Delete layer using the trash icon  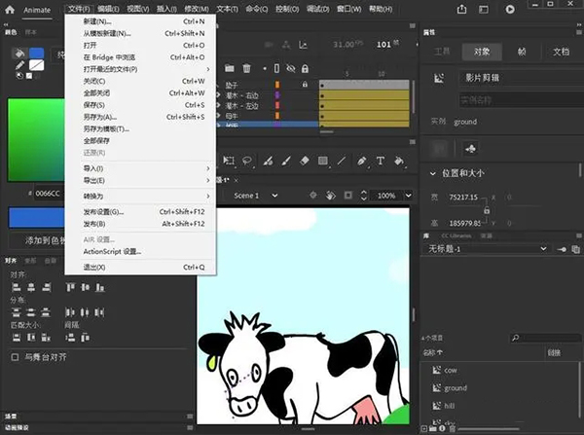[246, 68]
